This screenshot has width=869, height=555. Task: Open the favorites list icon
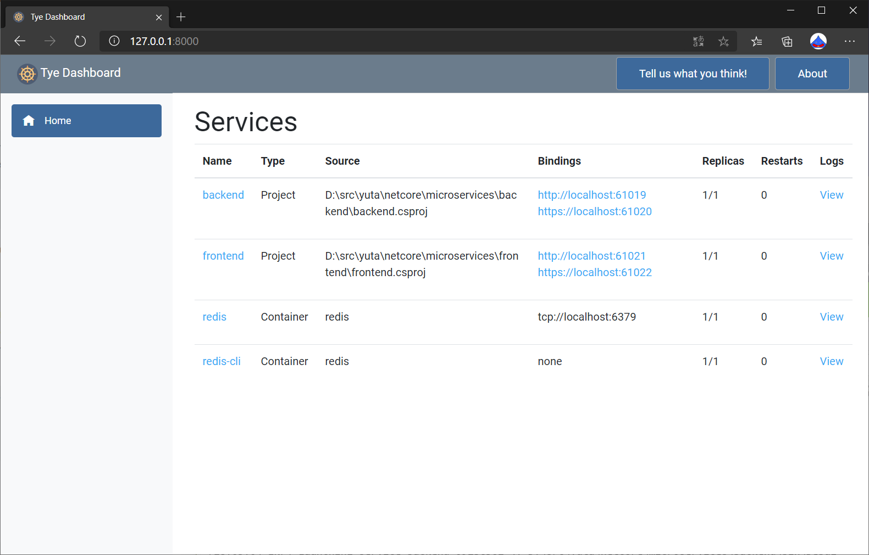pyautogui.click(x=757, y=41)
